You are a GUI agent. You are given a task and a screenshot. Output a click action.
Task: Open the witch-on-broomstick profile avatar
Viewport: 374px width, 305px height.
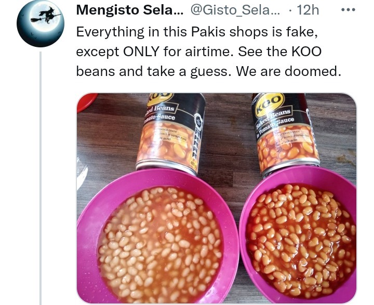(x=41, y=23)
